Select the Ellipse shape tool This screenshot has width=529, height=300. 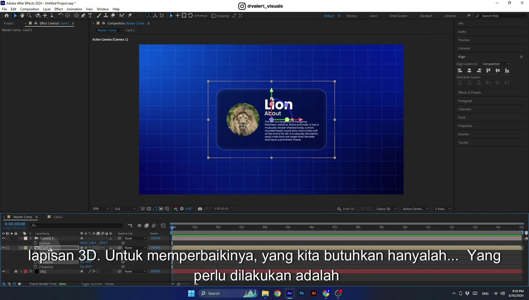(76, 16)
